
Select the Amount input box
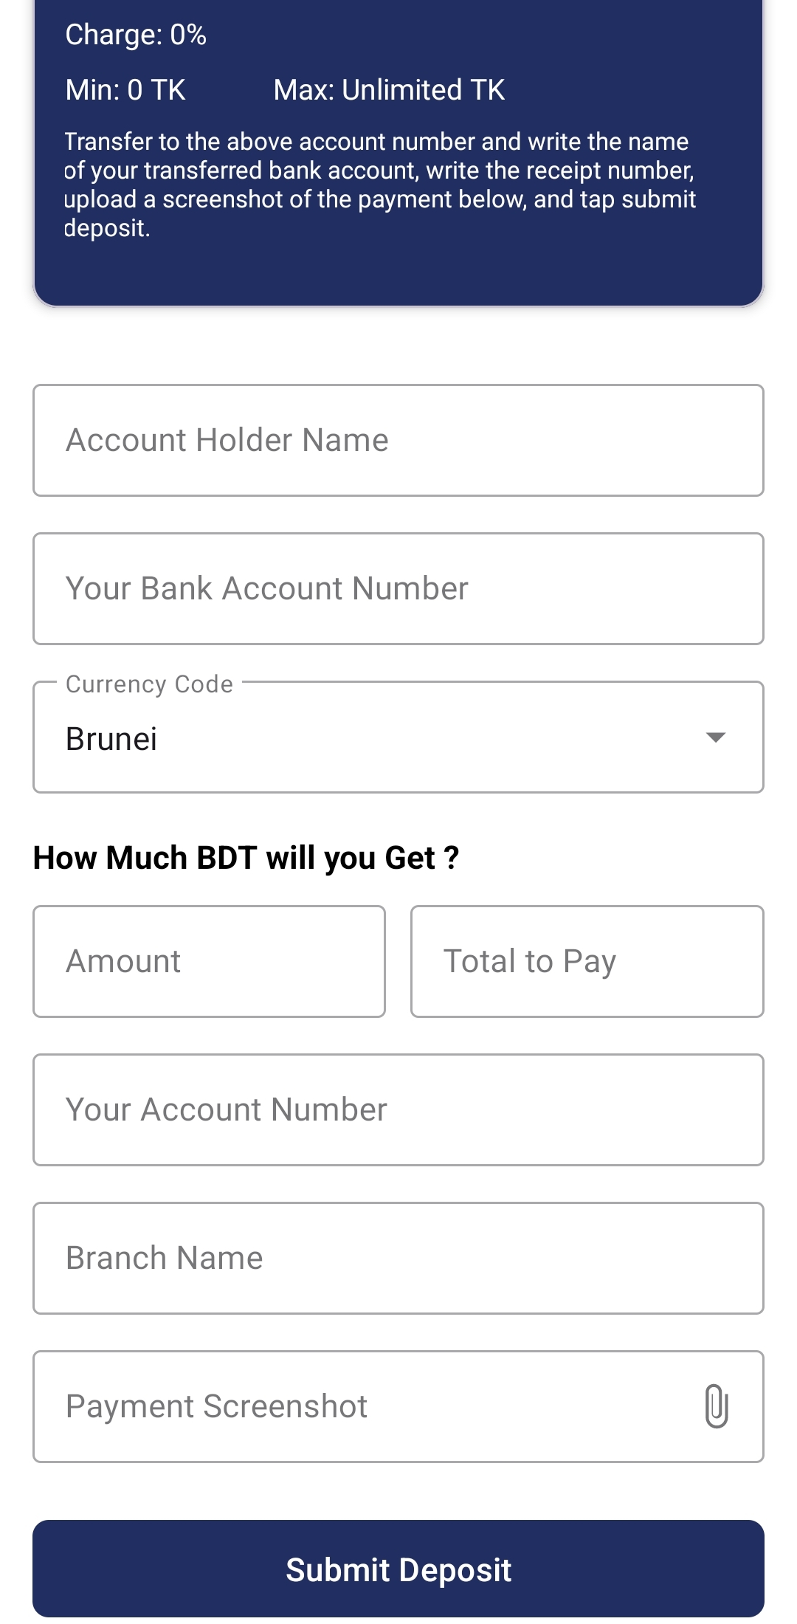[209, 961]
